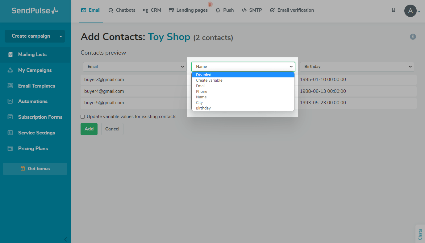
Task: Click the Email Templates sidebar icon
Action: 10,86
